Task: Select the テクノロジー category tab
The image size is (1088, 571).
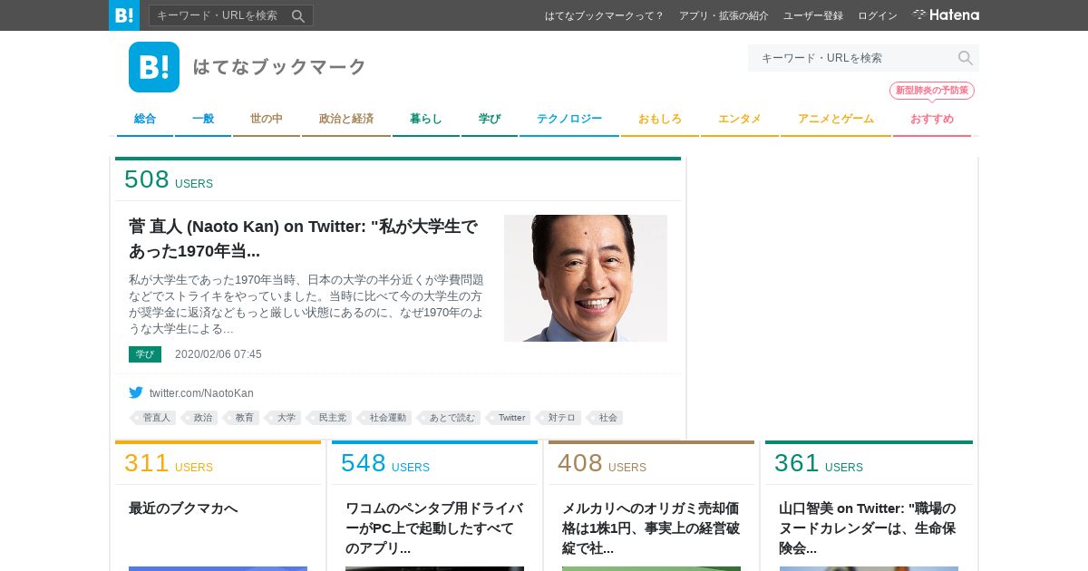Action: tap(569, 119)
